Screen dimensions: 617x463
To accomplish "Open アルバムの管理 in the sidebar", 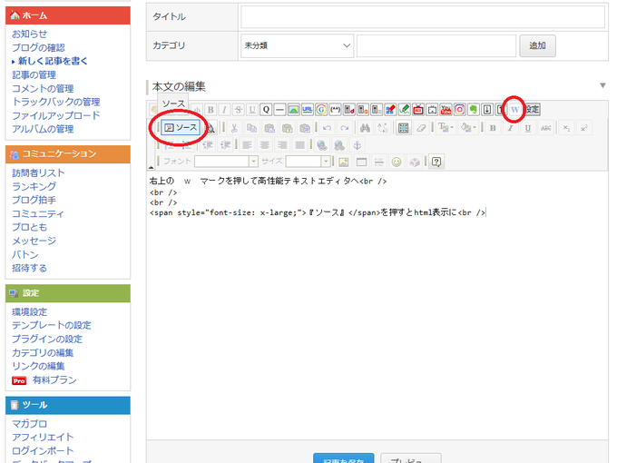I will 43,129.
